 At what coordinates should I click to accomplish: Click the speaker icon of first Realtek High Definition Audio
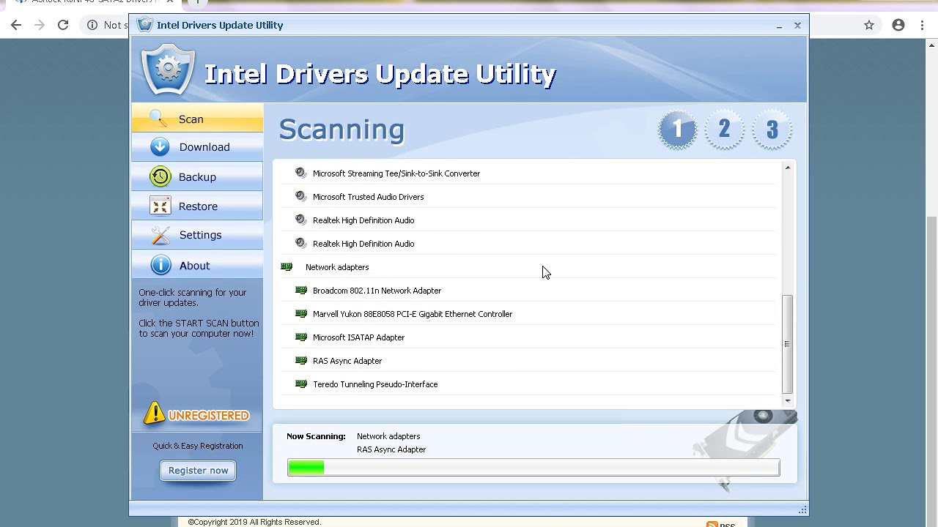(x=300, y=220)
